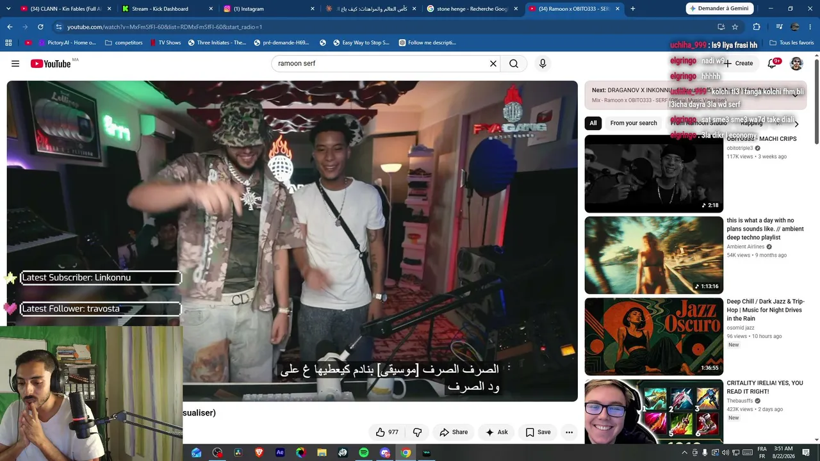The height and width of the screenshot is (461, 820).
Task: Reload the current YouTube page
Action: pyautogui.click(x=40, y=27)
